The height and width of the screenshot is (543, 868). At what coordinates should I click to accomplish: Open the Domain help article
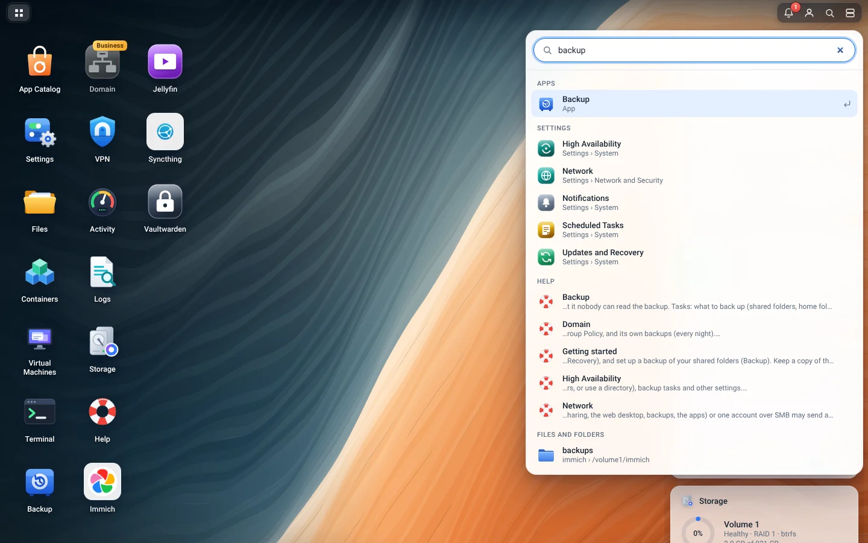click(694, 329)
